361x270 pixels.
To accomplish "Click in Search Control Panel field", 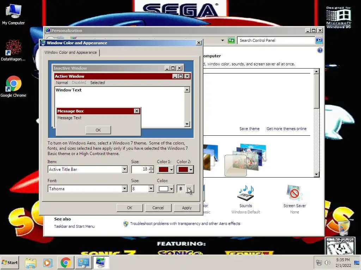I will [276, 40].
